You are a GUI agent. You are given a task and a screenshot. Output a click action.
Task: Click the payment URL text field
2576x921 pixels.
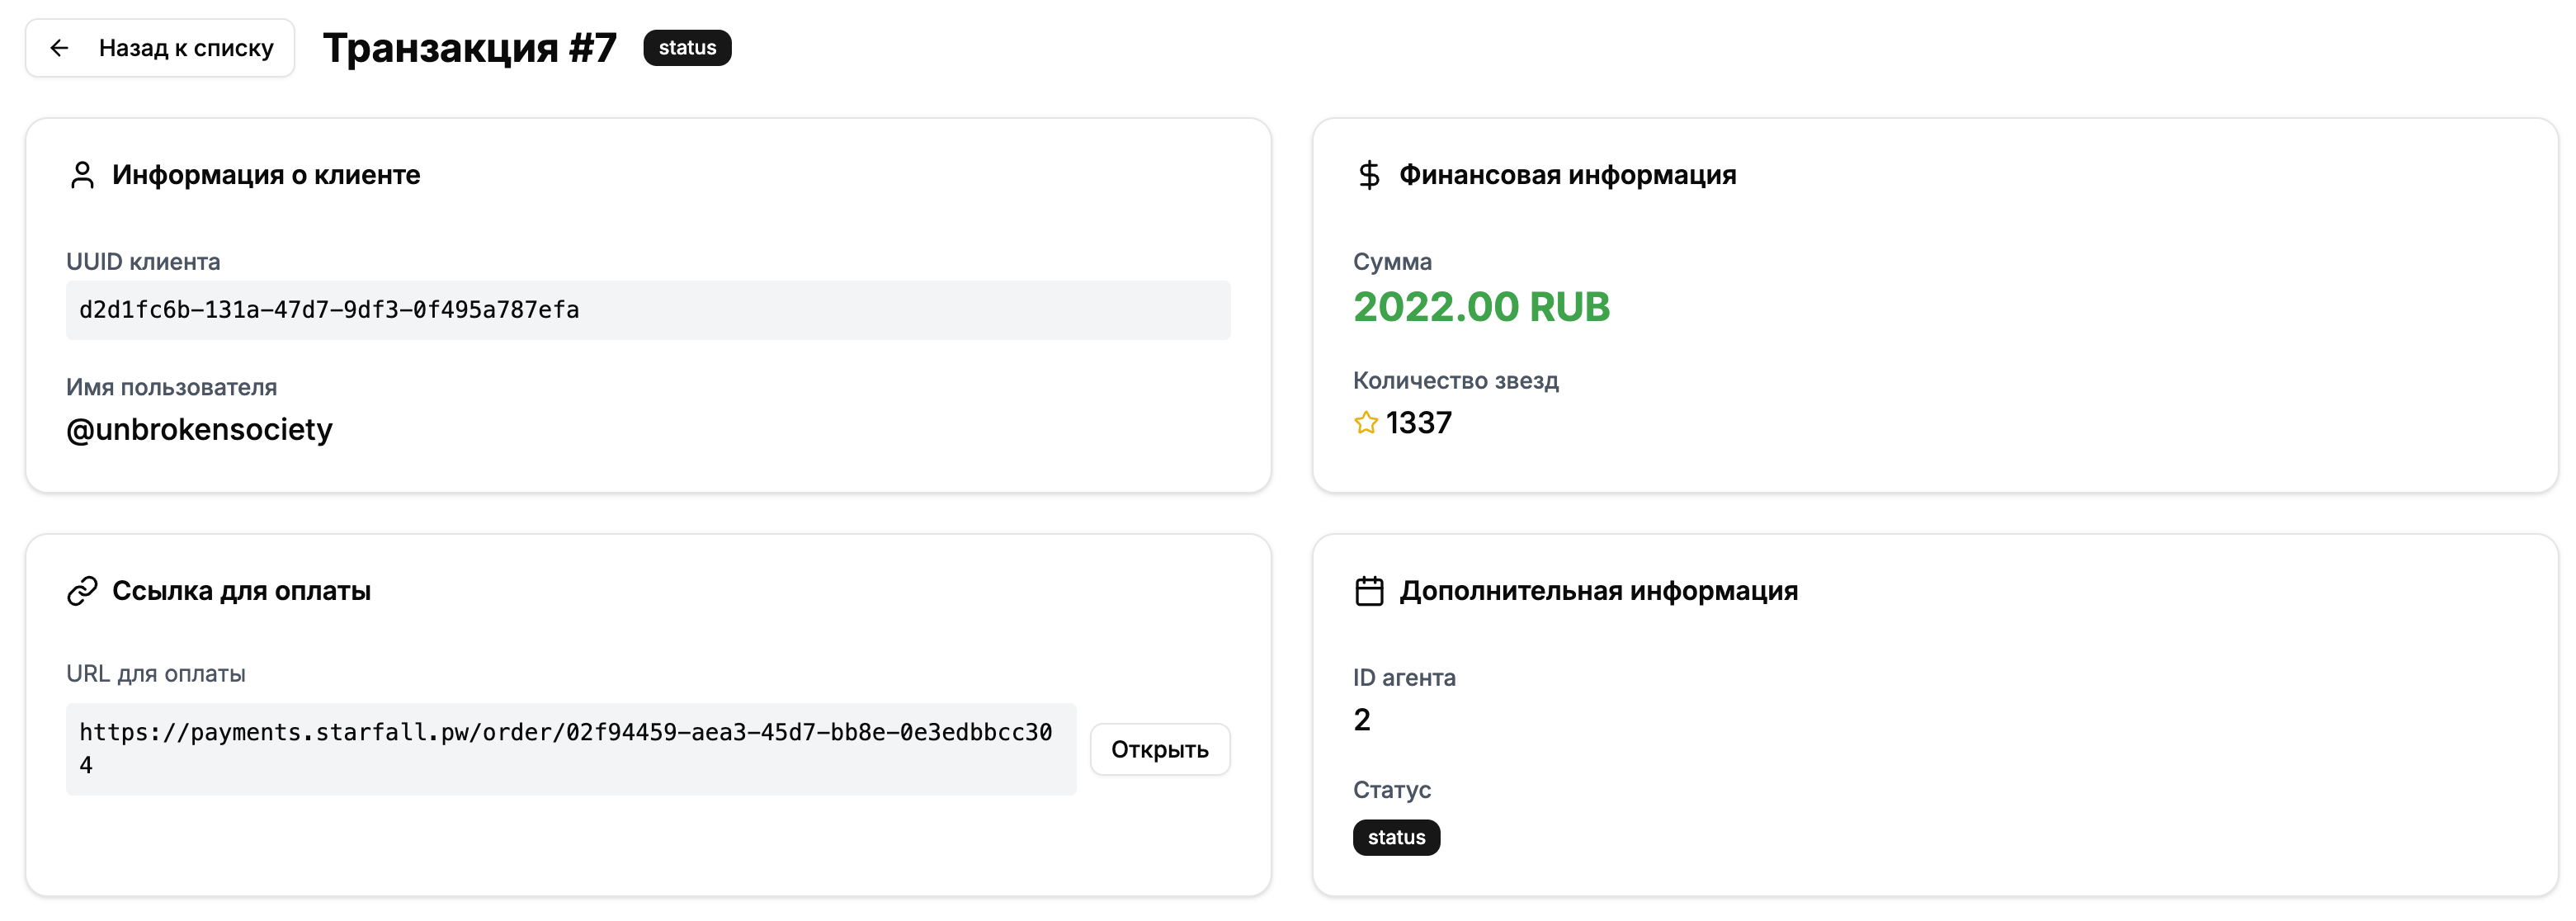[x=570, y=748]
